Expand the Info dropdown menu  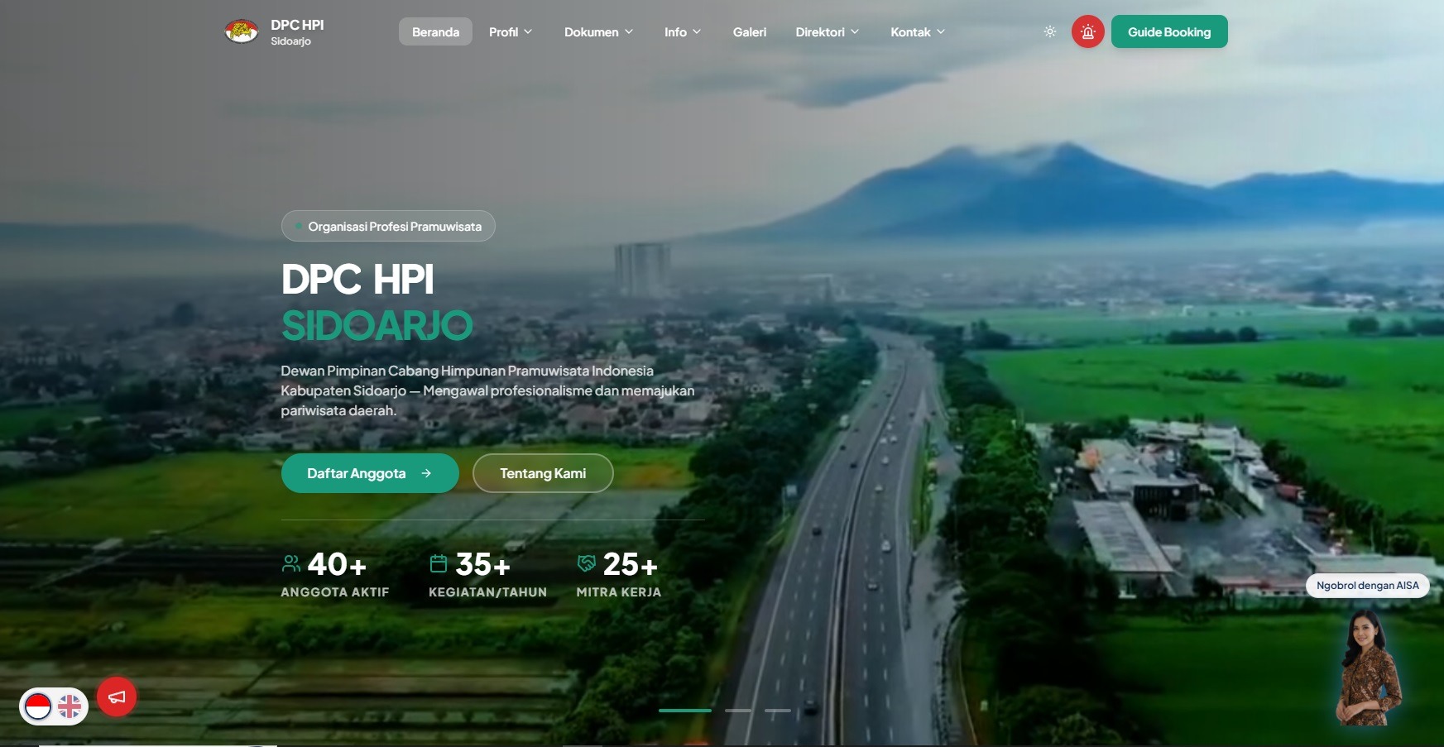pyautogui.click(x=683, y=31)
